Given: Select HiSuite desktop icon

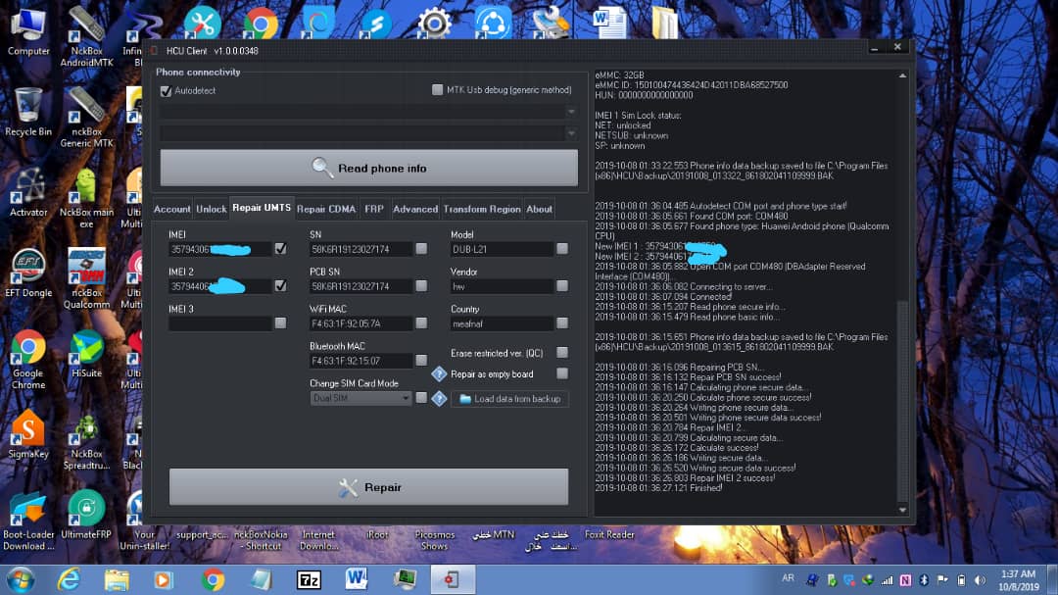Looking at the screenshot, I should [x=86, y=353].
